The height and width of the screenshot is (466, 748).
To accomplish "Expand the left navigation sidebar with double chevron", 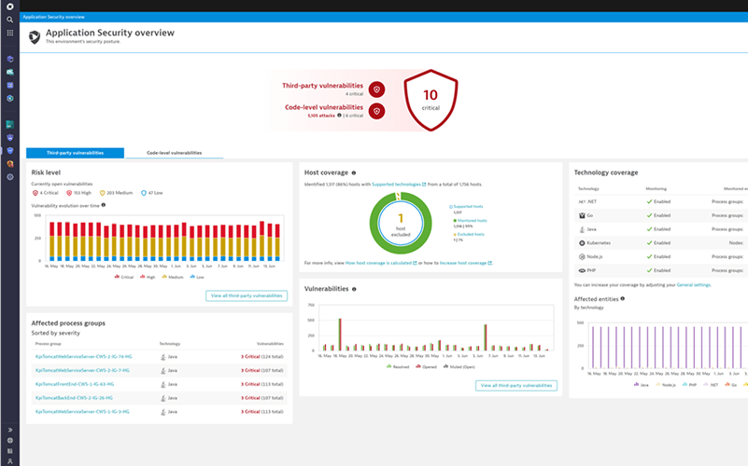I will 9,430.
